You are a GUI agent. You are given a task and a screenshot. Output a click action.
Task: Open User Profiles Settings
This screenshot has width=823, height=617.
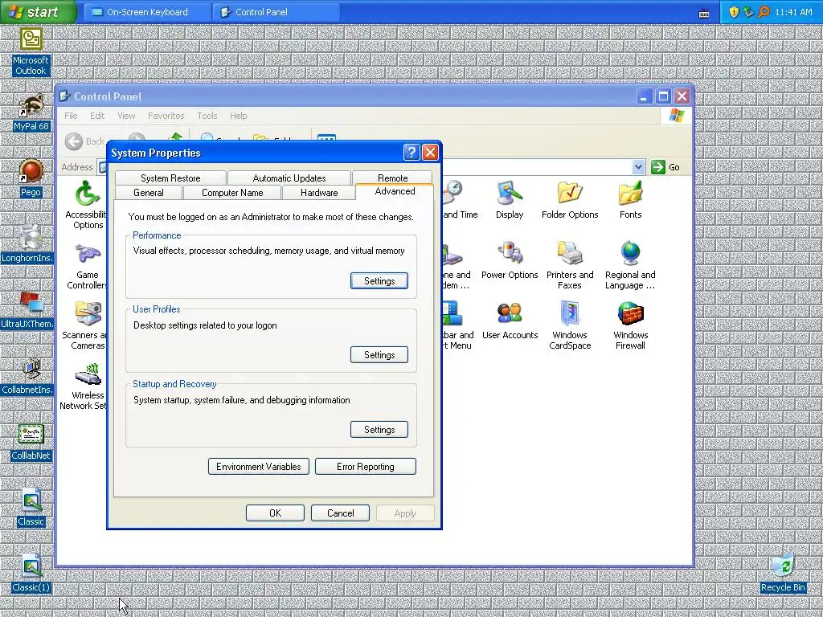coord(379,354)
